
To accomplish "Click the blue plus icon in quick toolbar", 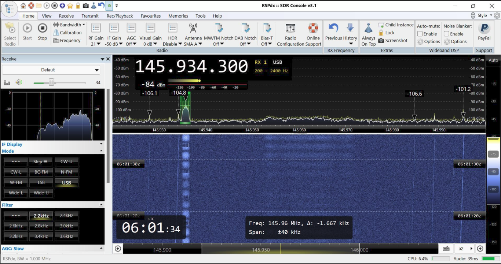I will point(62,5).
